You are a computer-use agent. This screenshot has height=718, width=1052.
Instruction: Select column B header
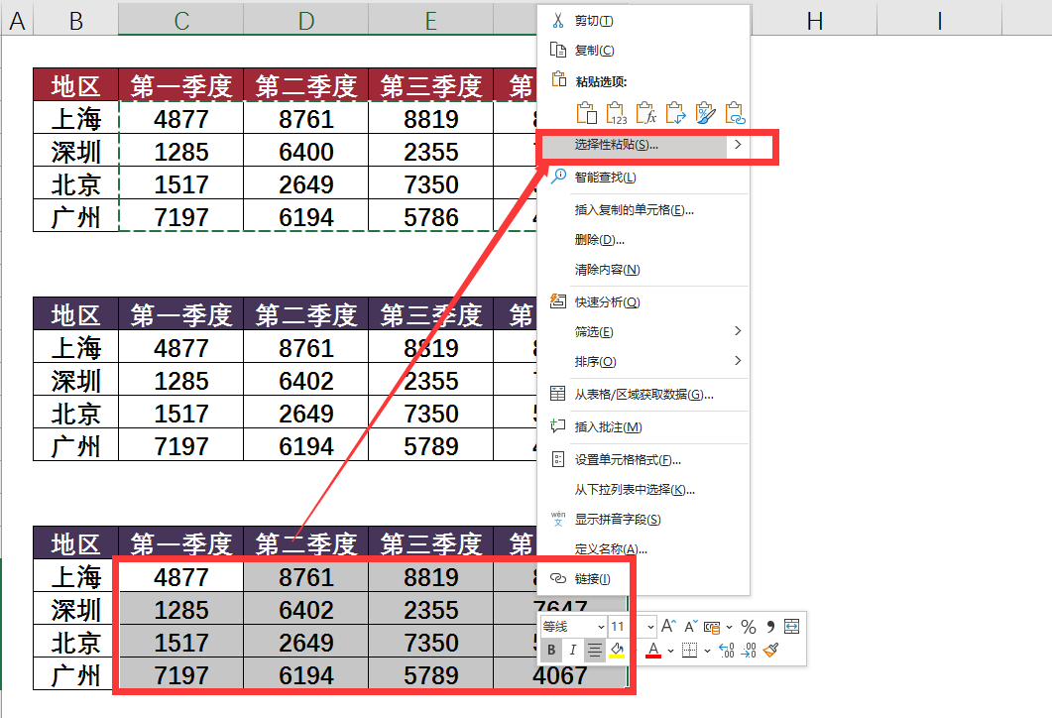75,20
